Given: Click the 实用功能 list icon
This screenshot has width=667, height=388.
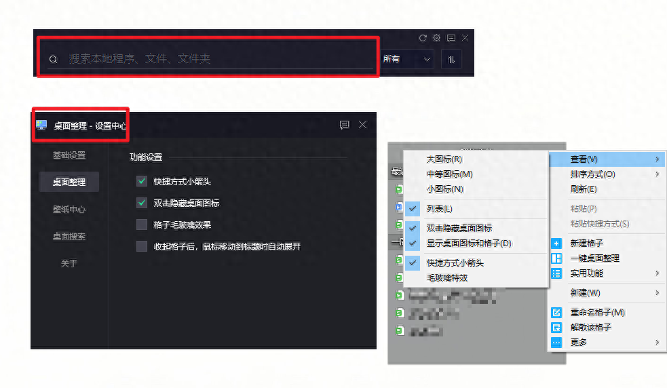Looking at the screenshot, I should coord(556,273).
